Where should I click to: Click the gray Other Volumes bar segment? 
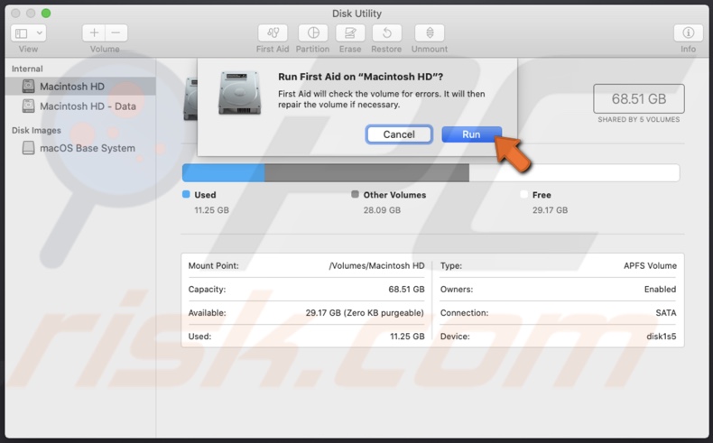point(366,173)
